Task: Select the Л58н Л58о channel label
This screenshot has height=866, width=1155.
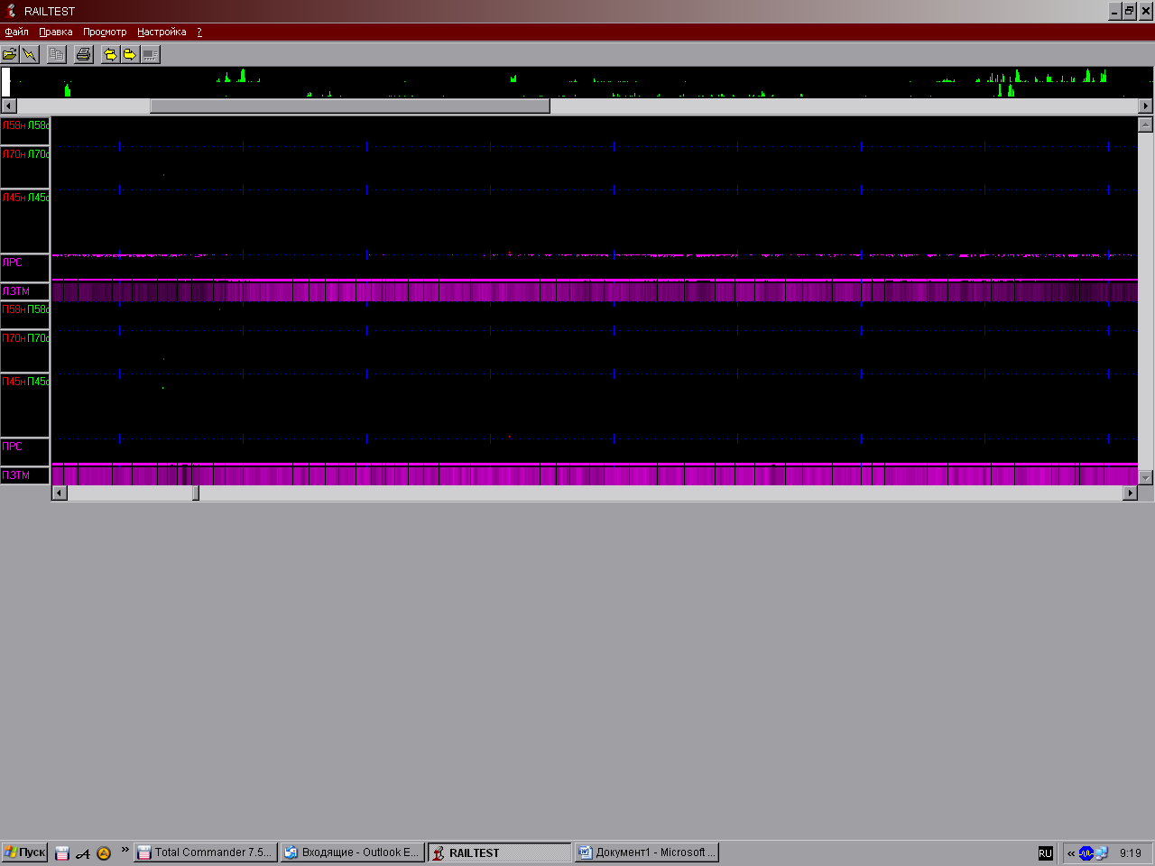Action: [25, 131]
